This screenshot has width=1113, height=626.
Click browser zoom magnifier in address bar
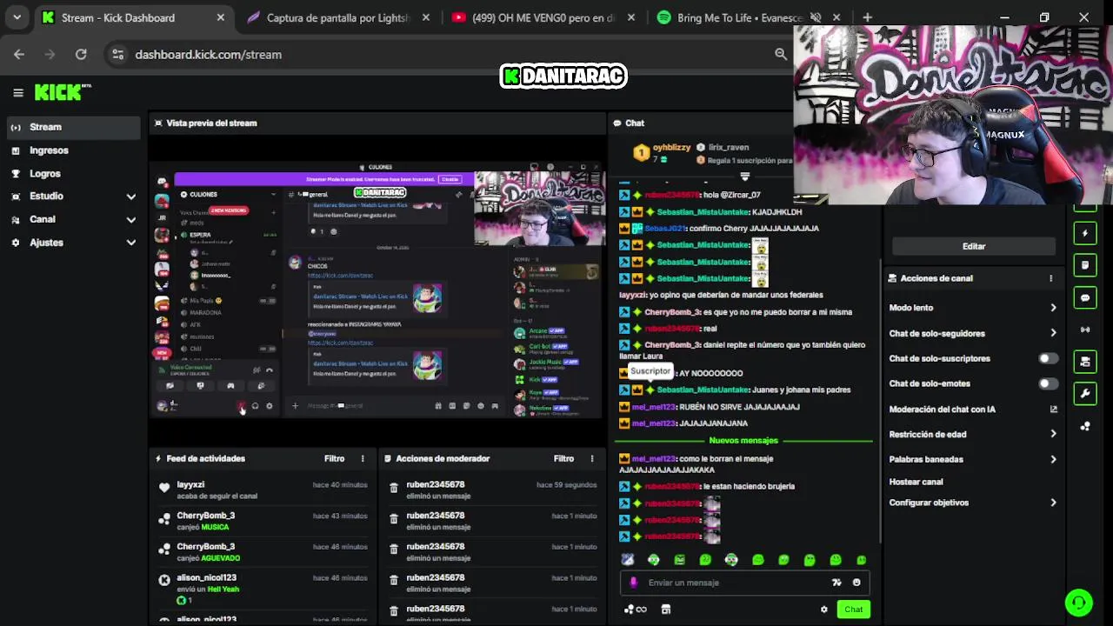point(781,54)
